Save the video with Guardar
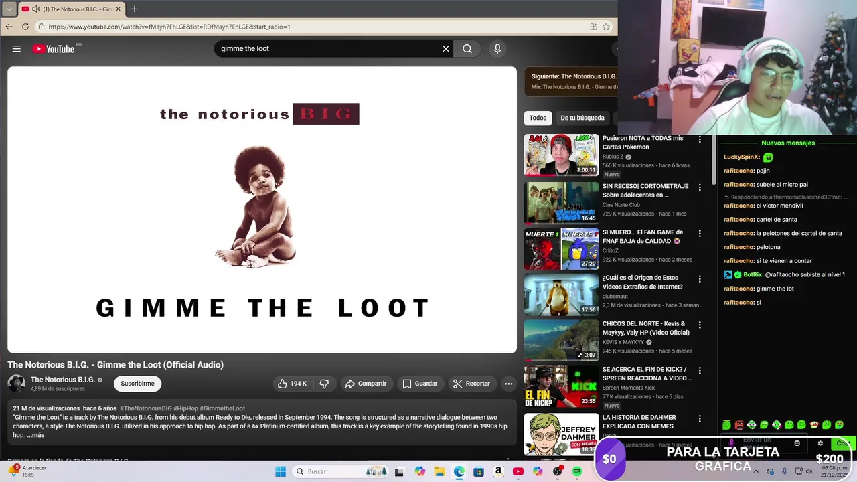 click(419, 384)
